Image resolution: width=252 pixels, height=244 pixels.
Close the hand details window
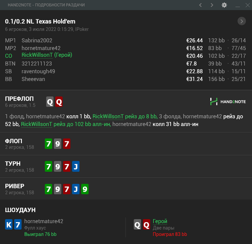click(x=248, y=5)
